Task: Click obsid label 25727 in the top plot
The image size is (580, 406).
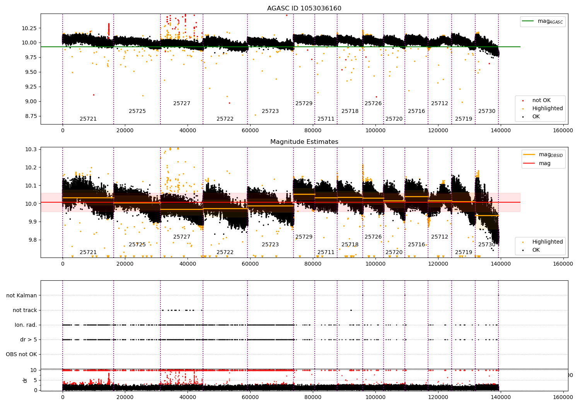Action: point(182,104)
